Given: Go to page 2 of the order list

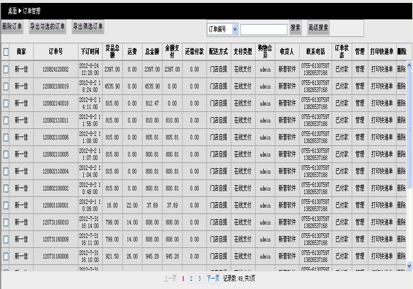Looking at the screenshot, I should pos(191,279).
